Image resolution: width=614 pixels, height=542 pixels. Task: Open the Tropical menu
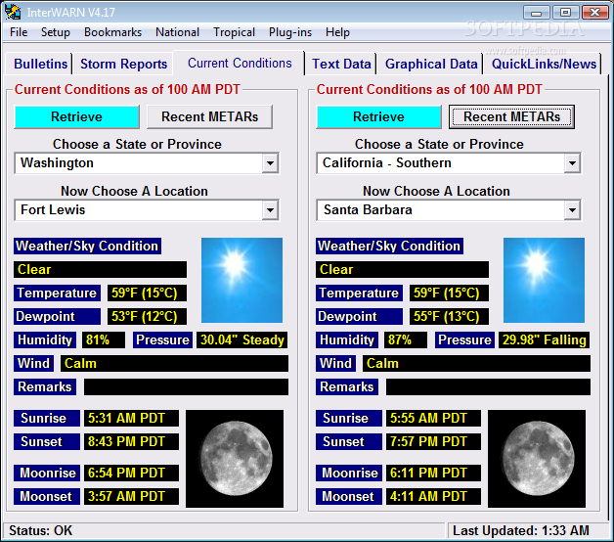click(x=235, y=32)
